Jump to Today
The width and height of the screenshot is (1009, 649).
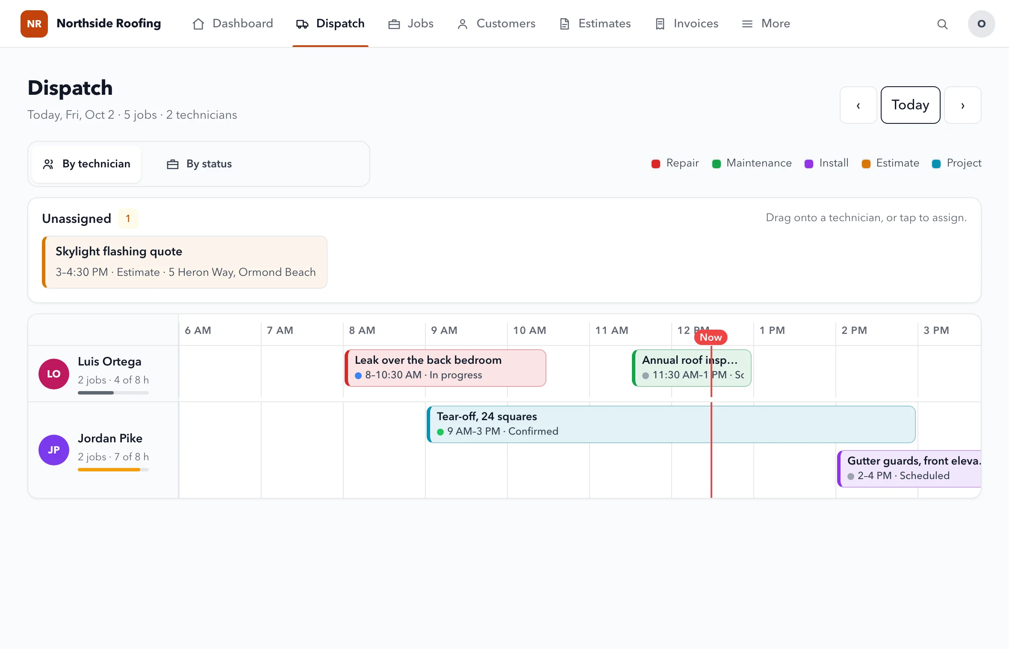910,105
